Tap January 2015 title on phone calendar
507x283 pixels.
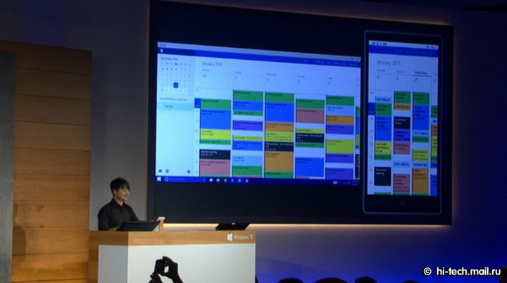pos(388,63)
